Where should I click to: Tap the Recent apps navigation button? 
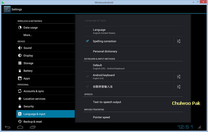[33, 127]
